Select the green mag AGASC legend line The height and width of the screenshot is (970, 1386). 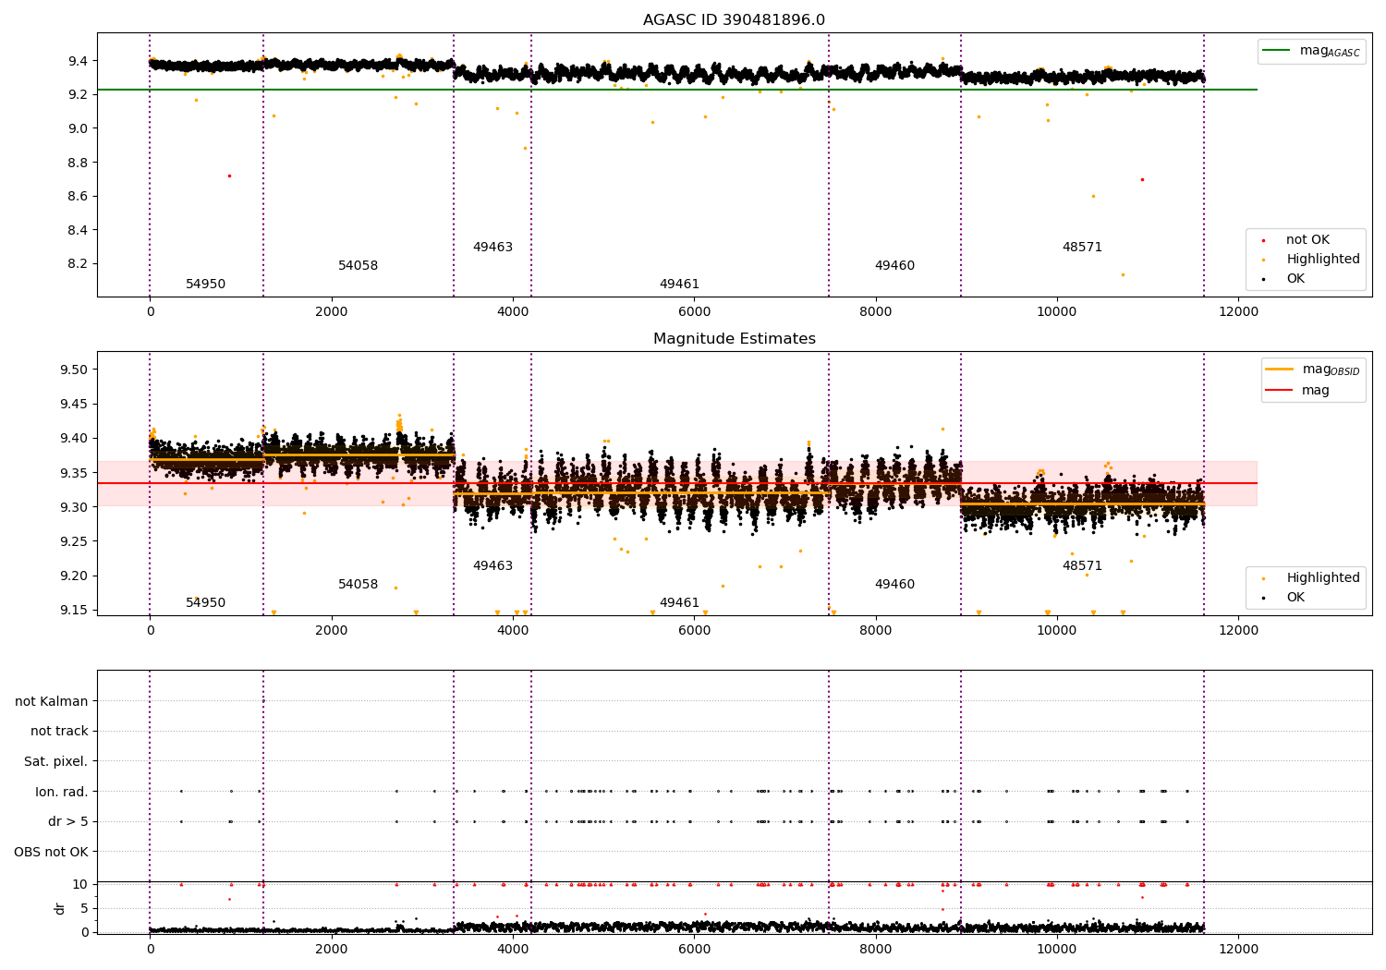(1277, 51)
